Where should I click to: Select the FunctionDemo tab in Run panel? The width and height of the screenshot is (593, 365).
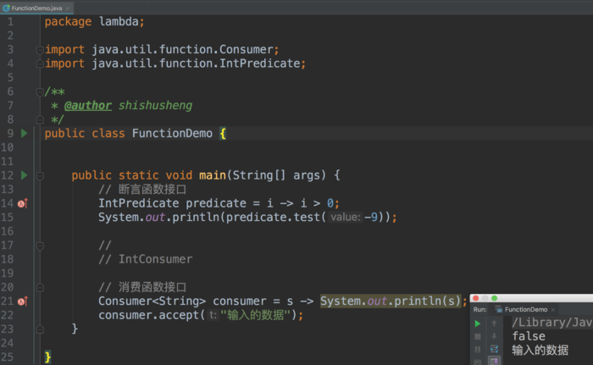pyautogui.click(x=526, y=310)
